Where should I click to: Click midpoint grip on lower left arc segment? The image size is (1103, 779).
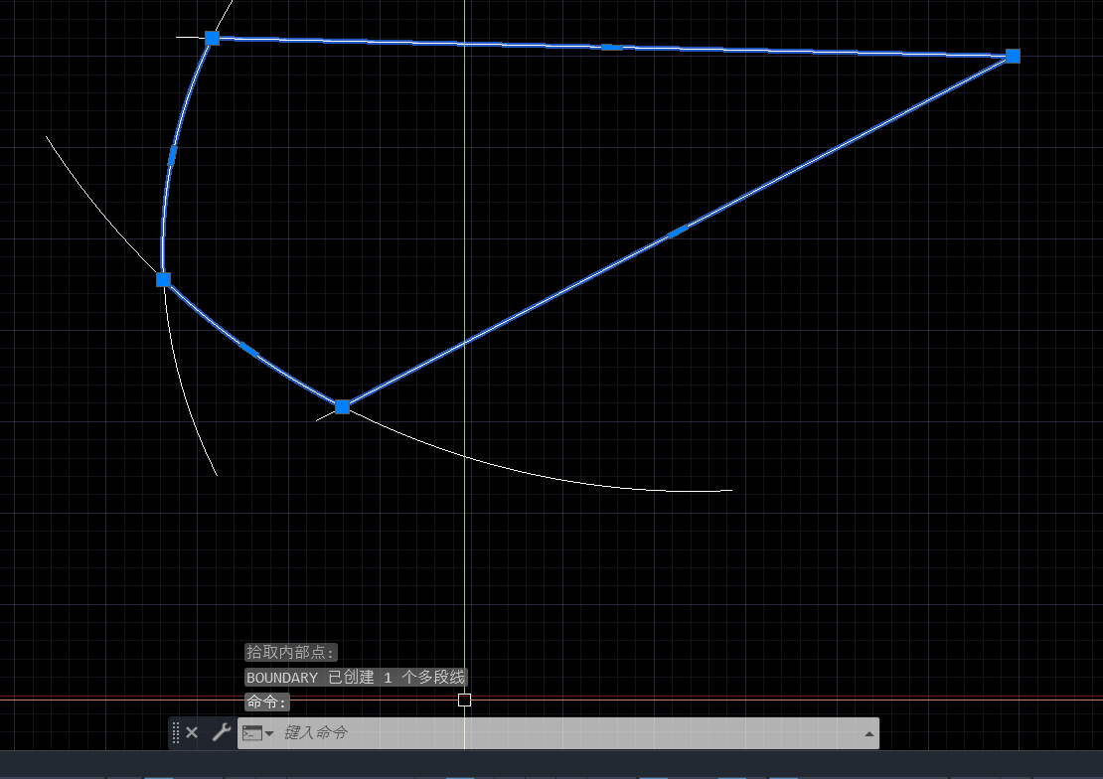tap(248, 349)
